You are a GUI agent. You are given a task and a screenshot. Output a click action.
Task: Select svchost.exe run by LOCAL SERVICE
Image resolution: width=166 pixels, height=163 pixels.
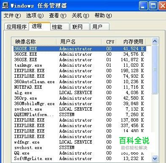(80, 109)
